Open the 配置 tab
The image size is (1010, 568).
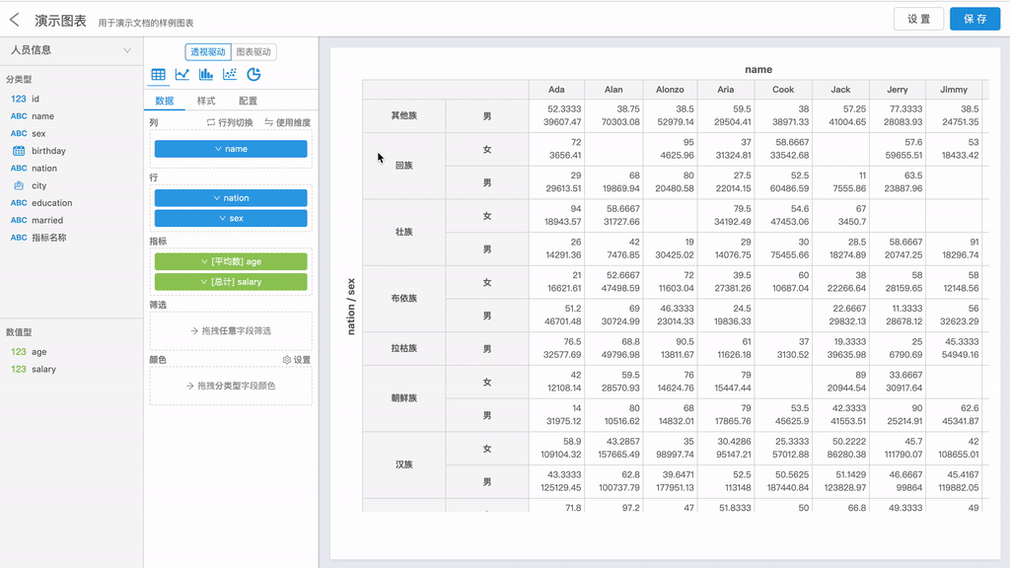pyautogui.click(x=248, y=101)
